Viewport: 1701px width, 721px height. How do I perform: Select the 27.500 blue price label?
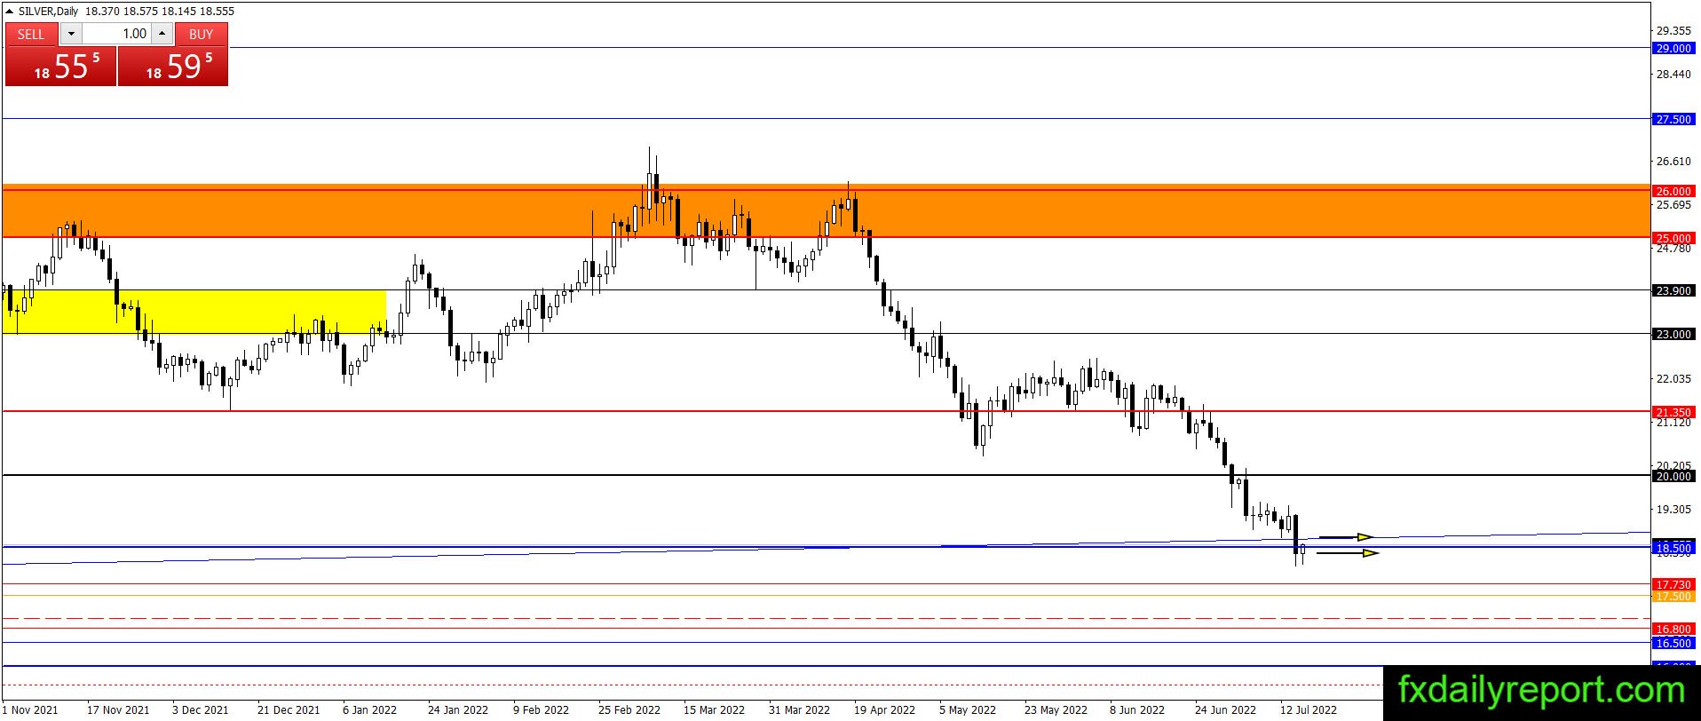(1673, 119)
